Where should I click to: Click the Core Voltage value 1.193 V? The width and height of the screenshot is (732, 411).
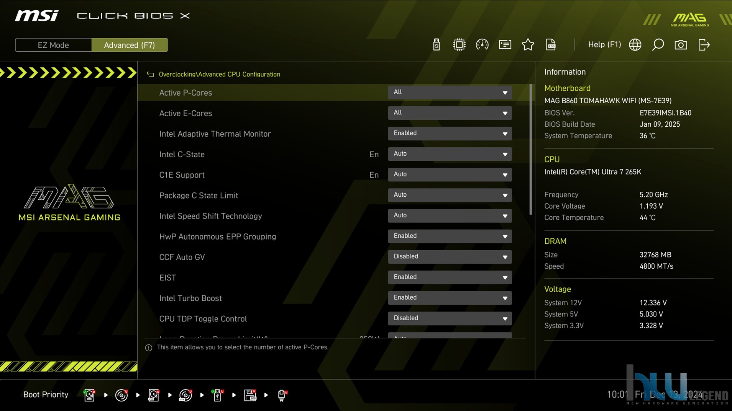point(651,206)
